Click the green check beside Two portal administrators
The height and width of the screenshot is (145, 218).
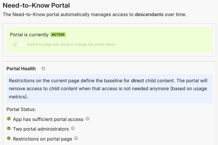coord(9,129)
